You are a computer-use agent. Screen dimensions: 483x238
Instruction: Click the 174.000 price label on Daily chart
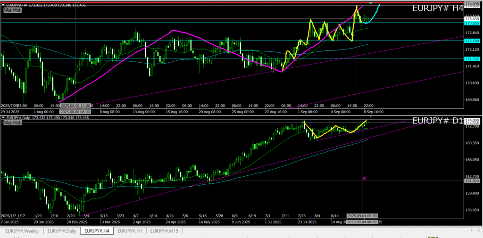pyautogui.click(x=472, y=120)
